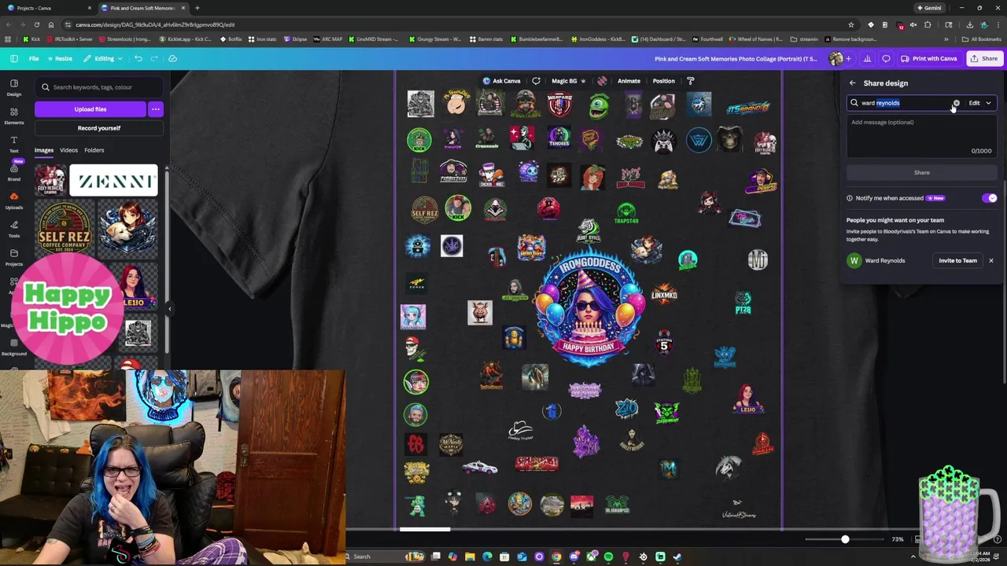
Task: Click the Ward Reynolds suggested name
Action: (885, 260)
